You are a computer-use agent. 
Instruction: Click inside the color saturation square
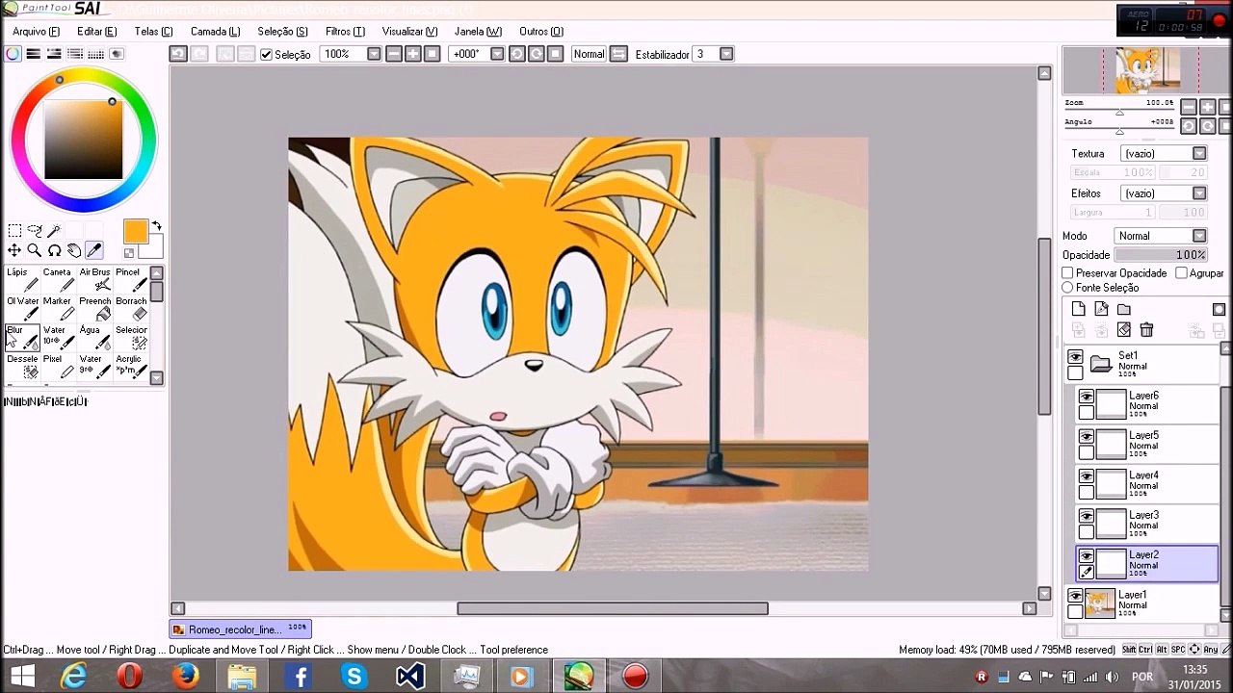click(x=83, y=140)
